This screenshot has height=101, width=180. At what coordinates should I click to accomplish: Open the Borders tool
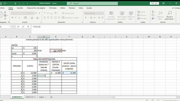[26, 18]
